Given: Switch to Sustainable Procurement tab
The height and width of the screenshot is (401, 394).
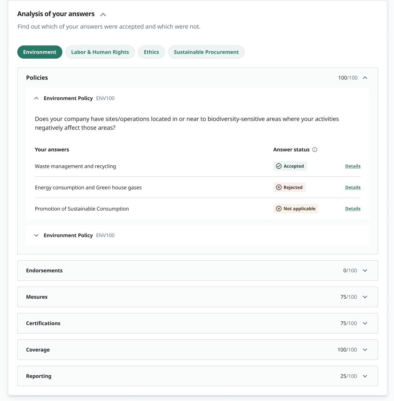Looking at the screenshot, I should pyautogui.click(x=206, y=52).
